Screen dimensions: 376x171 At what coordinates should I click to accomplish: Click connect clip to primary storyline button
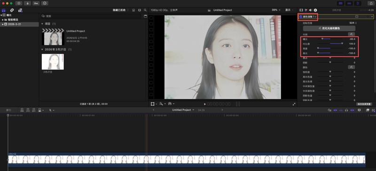pos(22,110)
